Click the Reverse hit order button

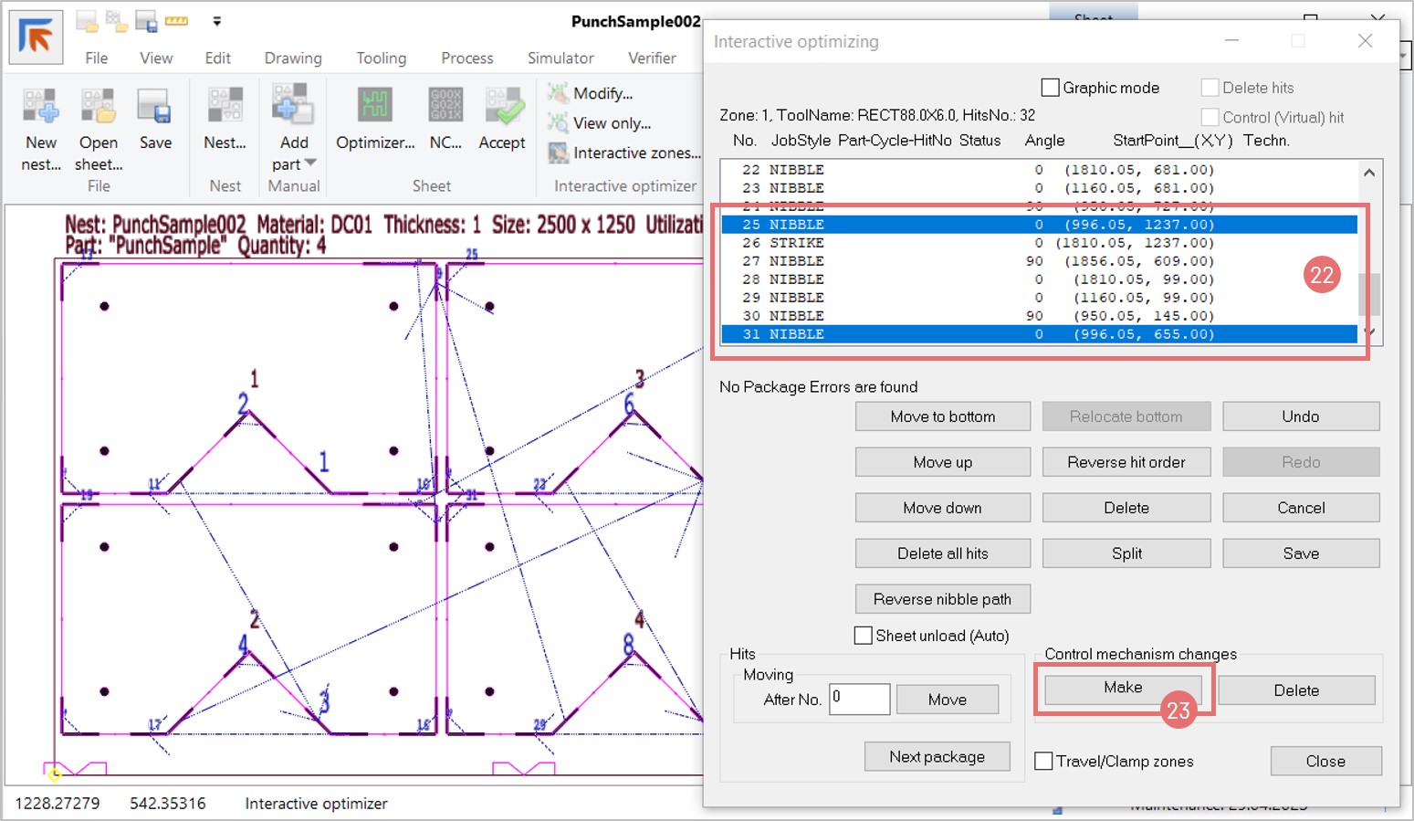[1126, 462]
